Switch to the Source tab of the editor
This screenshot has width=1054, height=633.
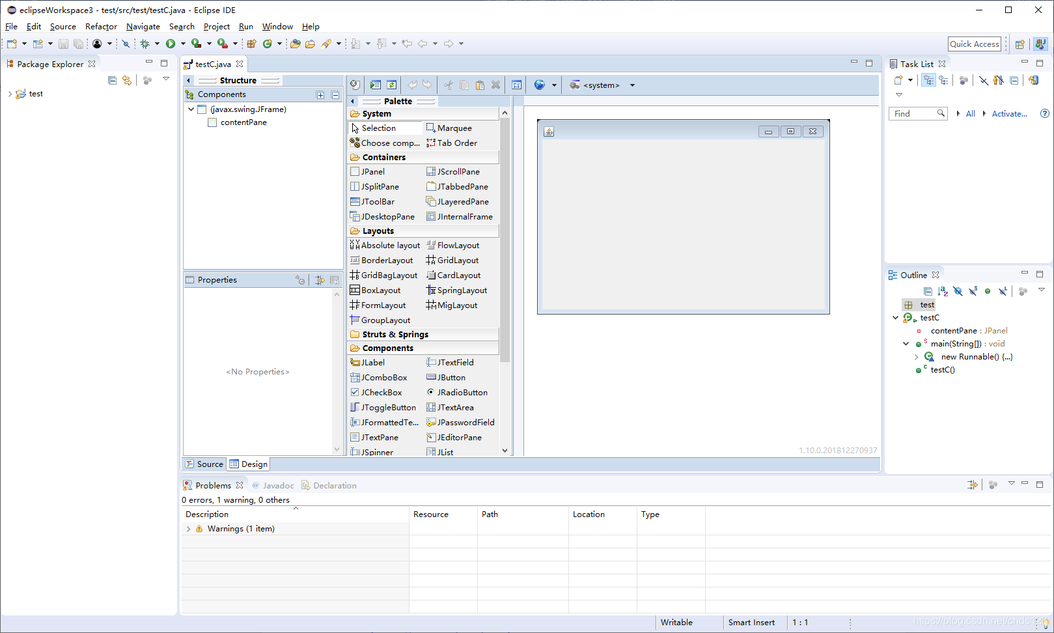(x=204, y=464)
